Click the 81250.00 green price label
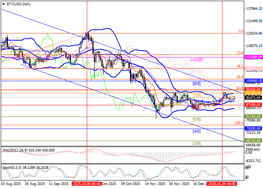The width and height of the screenshot is (263, 188). [x=253, y=117]
